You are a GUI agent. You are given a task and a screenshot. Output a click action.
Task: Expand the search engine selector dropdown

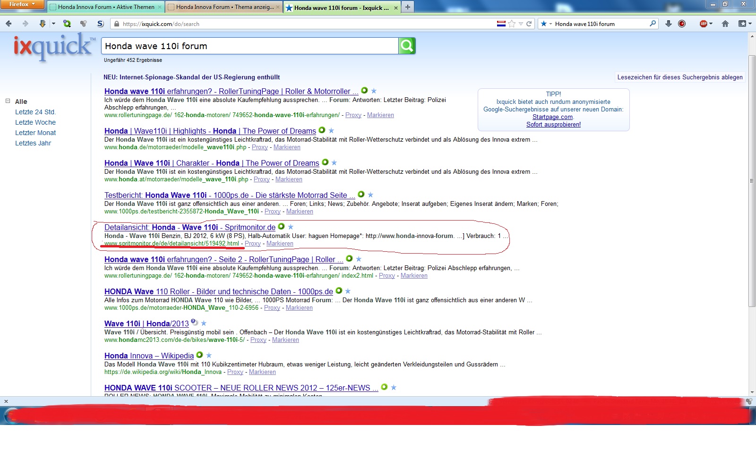point(546,24)
